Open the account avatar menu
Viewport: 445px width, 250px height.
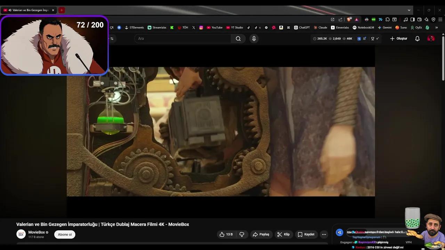(x=431, y=39)
